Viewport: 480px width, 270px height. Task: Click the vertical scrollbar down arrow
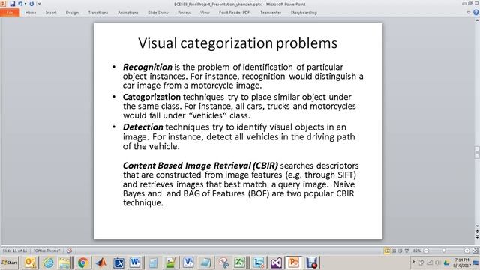[477, 226]
